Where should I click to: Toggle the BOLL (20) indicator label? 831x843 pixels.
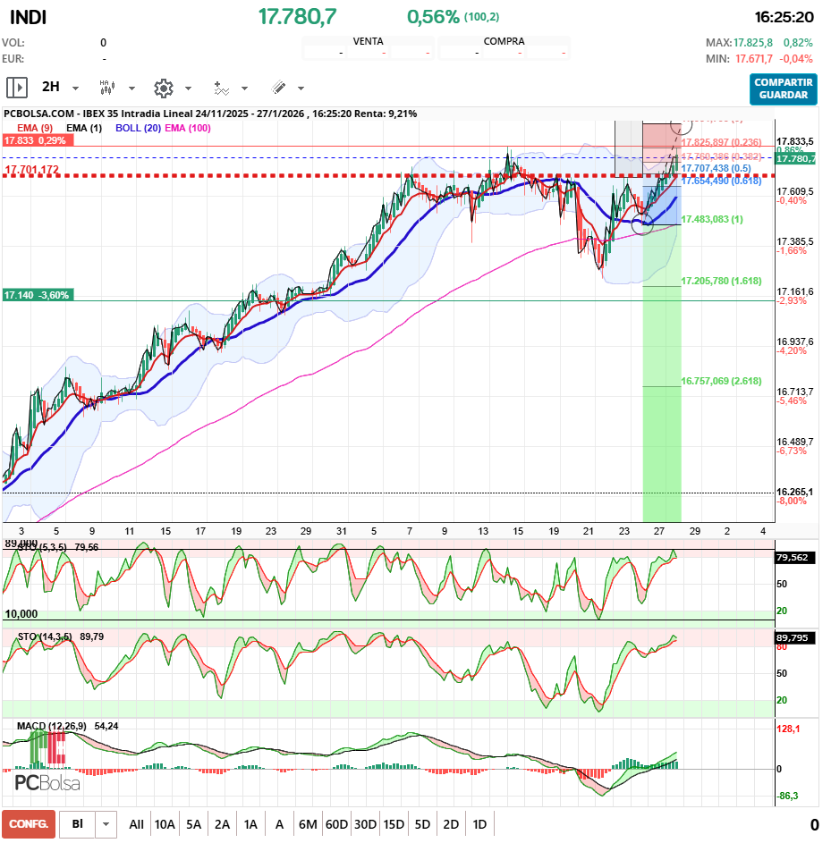(x=137, y=128)
